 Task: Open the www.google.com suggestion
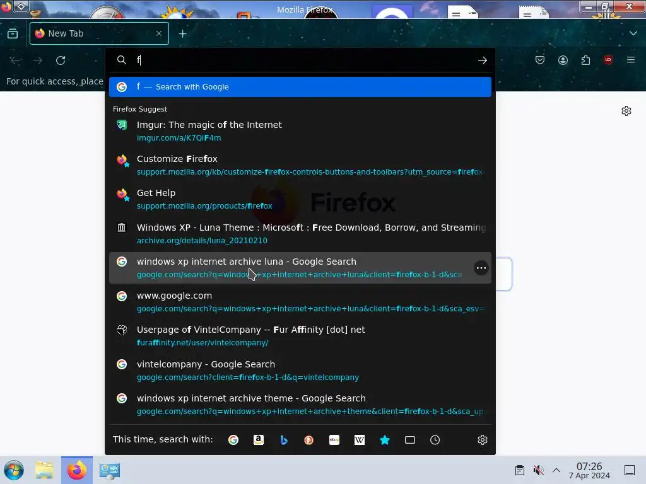[x=300, y=302]
